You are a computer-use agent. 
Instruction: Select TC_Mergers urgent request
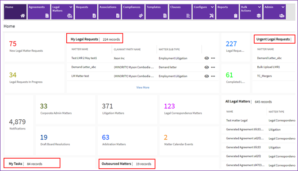click(264, 76)
